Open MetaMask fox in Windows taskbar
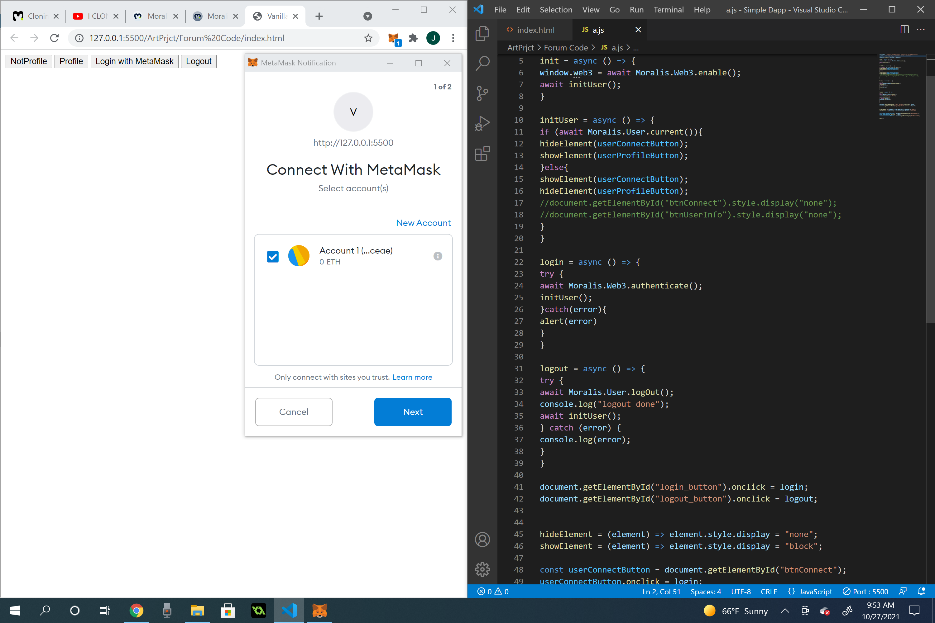 (x=319, y=610)
